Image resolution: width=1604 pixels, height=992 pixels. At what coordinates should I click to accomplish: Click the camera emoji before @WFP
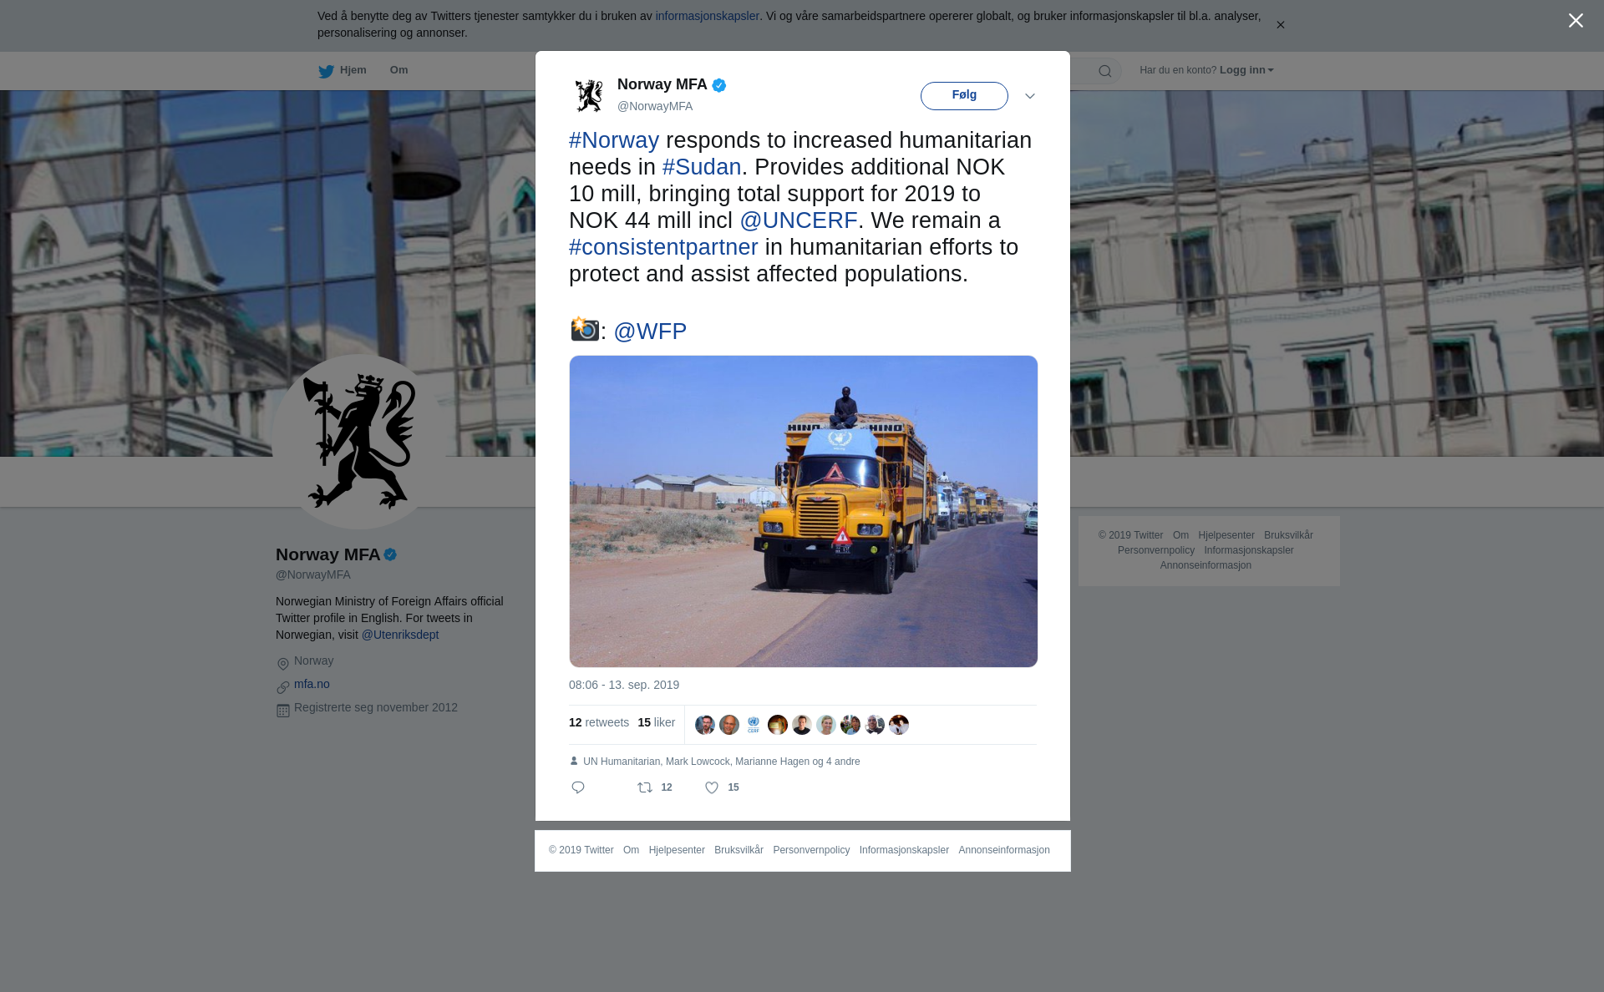point(584,330)
